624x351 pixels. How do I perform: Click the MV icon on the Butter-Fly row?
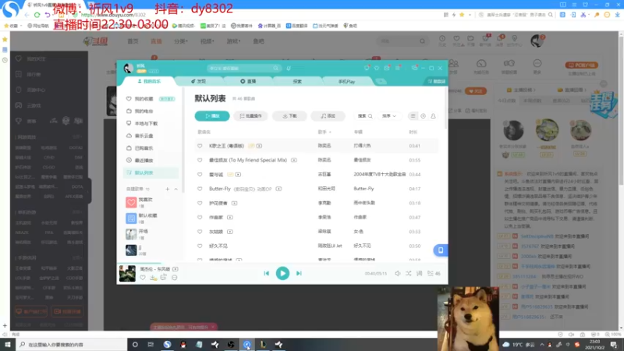pyautogui.click(x=278, y=189)
